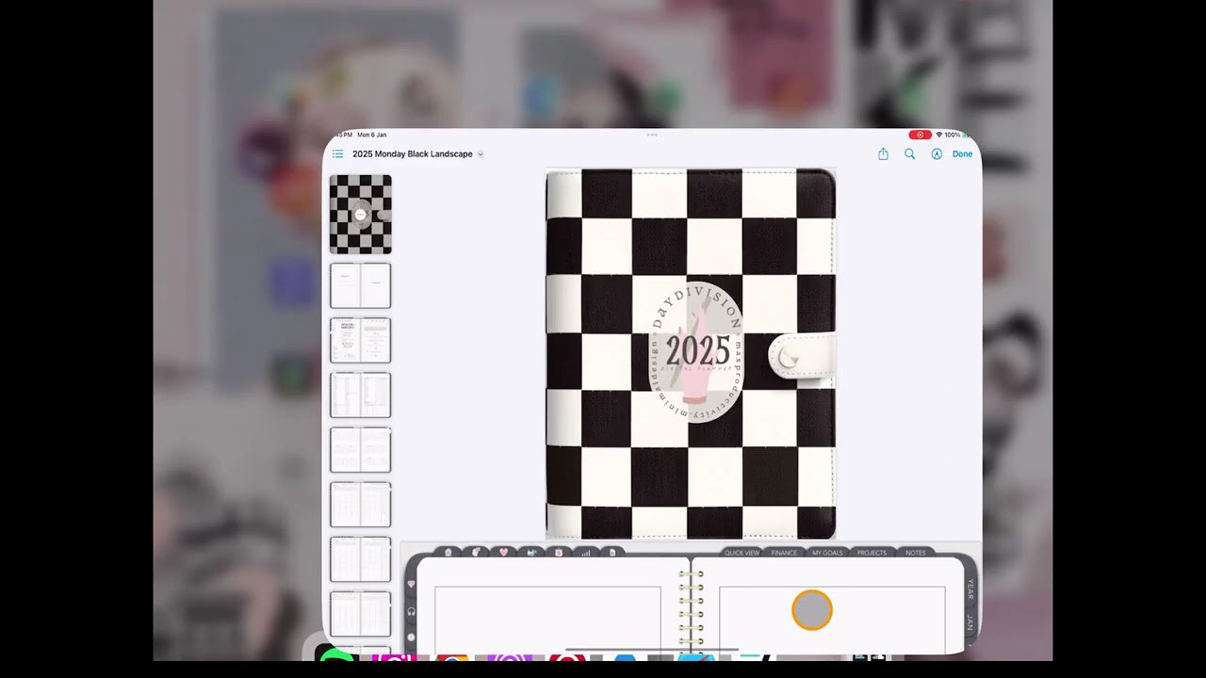Select the second page thumbnail
This screenshot has height=678, width=1206.
click(x=360, y=285)
